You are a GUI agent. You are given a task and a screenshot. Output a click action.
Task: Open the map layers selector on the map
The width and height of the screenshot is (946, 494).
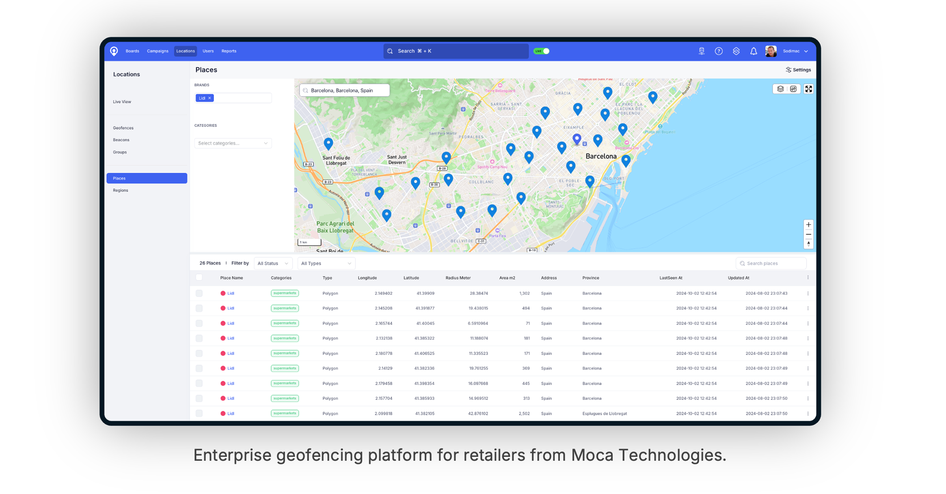point(780,89)
